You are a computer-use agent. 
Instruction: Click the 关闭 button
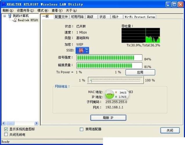pyautogui.click(x=170, y=130)
